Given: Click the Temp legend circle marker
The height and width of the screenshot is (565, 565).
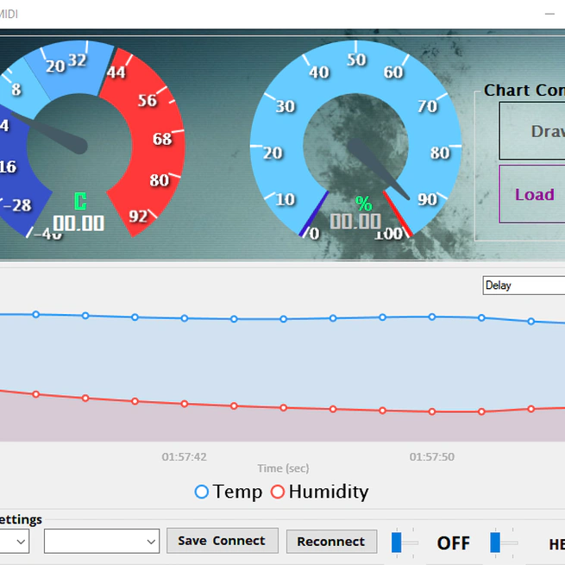Looking at the screenshot, I should tap(202, 492).
